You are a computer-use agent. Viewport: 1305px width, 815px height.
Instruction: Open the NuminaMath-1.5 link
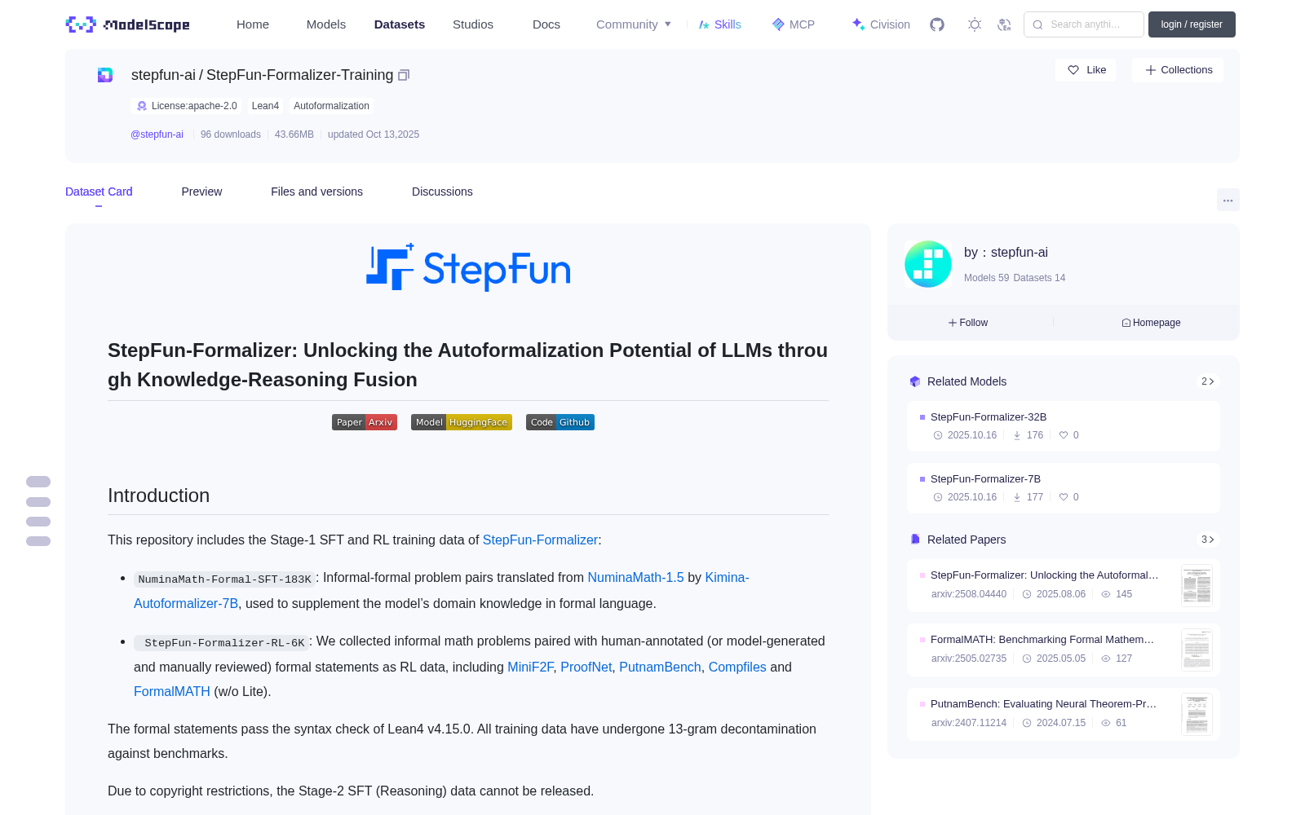(x=635, y=577)
